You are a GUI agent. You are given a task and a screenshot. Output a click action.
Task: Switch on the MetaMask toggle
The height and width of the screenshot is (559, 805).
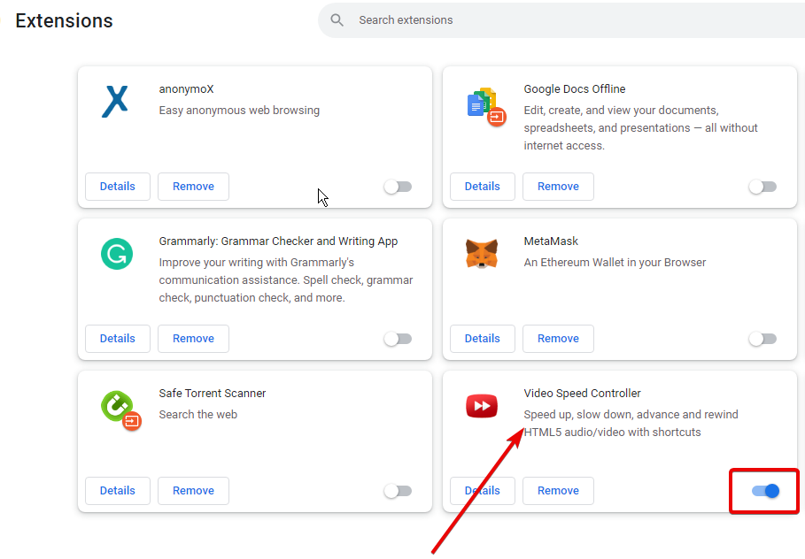coord(762,339)
